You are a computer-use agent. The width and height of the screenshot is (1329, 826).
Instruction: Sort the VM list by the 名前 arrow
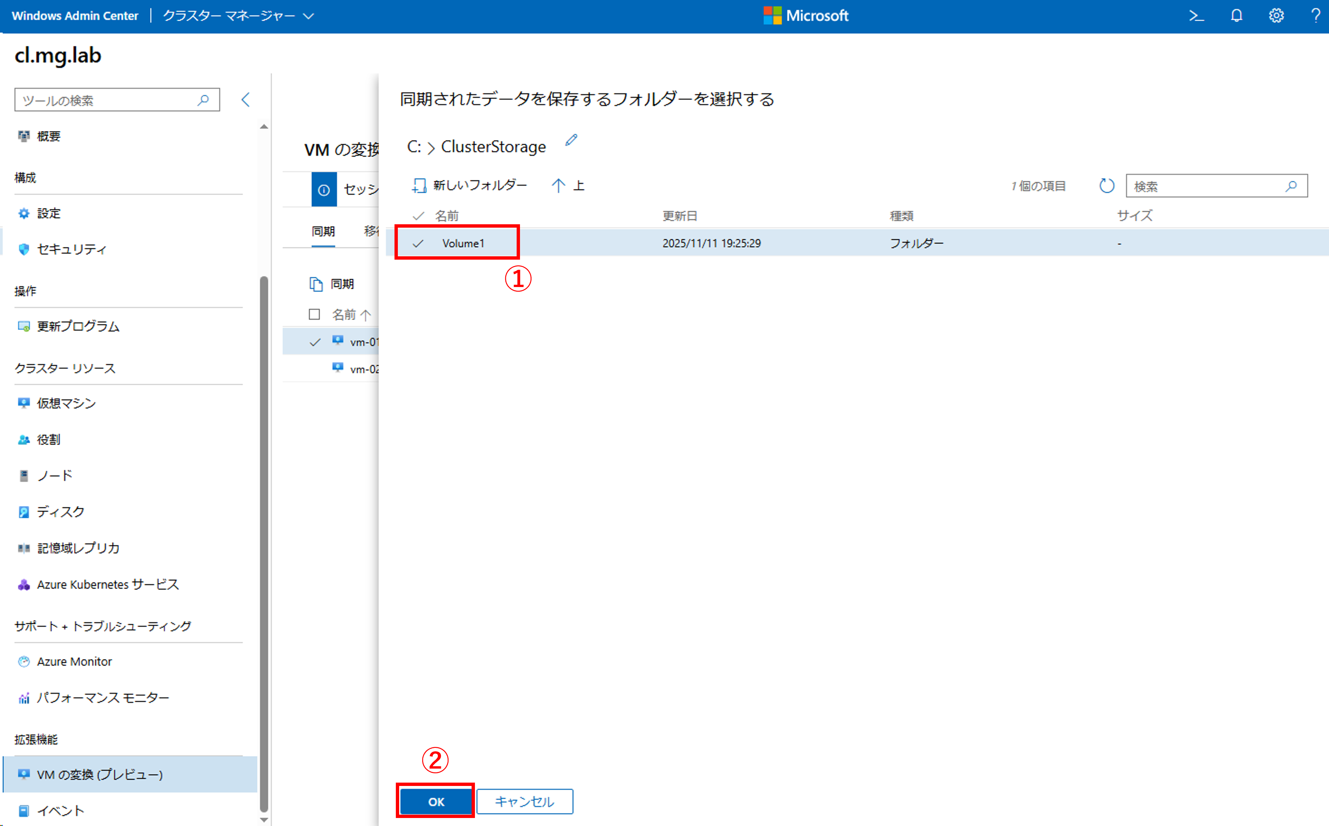pyautogui.click(x=366, y=315)
